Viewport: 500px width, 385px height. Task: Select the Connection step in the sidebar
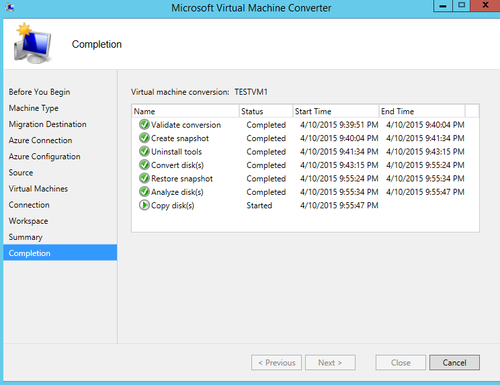pos(29,205)
